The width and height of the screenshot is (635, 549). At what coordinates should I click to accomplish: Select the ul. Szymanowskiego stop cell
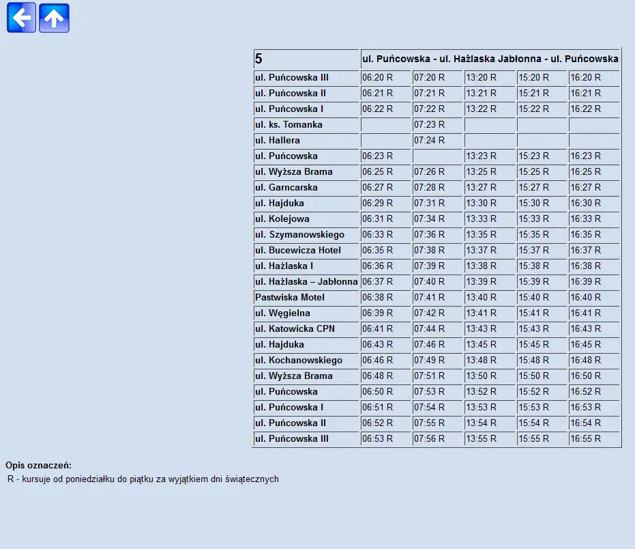point(299,235)
